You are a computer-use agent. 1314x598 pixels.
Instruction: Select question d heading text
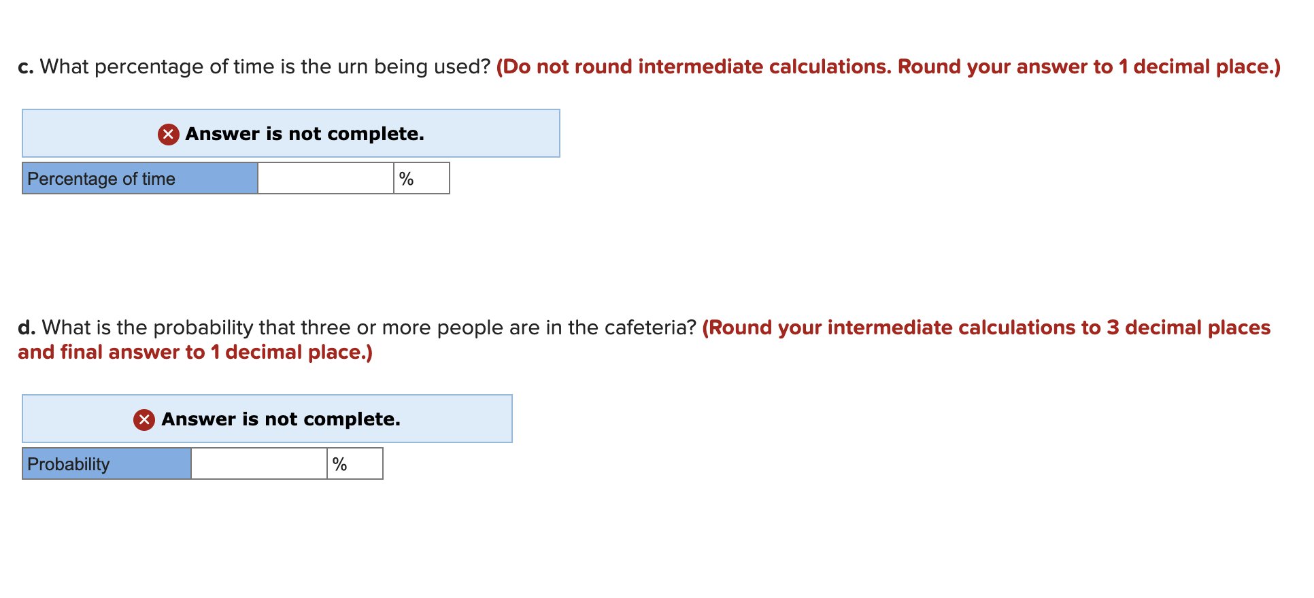354,328
